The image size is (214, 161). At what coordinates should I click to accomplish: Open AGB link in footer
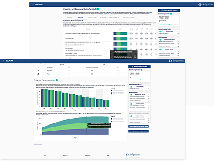108,156
